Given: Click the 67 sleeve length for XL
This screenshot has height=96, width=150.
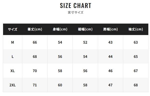Looking at the screenshot, I should pos(136,71).
